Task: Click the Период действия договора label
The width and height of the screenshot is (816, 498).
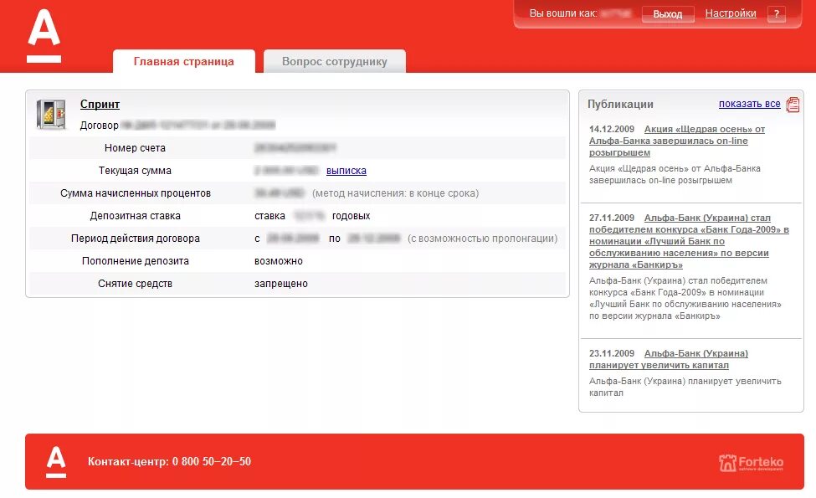Action: point(136,239)
